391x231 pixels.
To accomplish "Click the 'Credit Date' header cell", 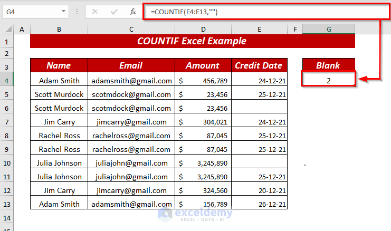I will point(259,65).
